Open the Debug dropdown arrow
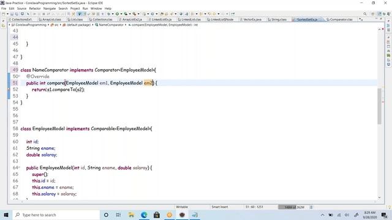 (x=113, y=14)
